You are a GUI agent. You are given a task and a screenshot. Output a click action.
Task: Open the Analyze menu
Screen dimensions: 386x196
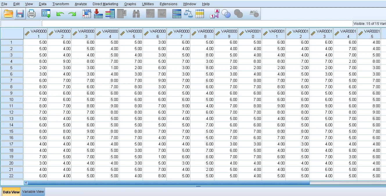[80, 4]
